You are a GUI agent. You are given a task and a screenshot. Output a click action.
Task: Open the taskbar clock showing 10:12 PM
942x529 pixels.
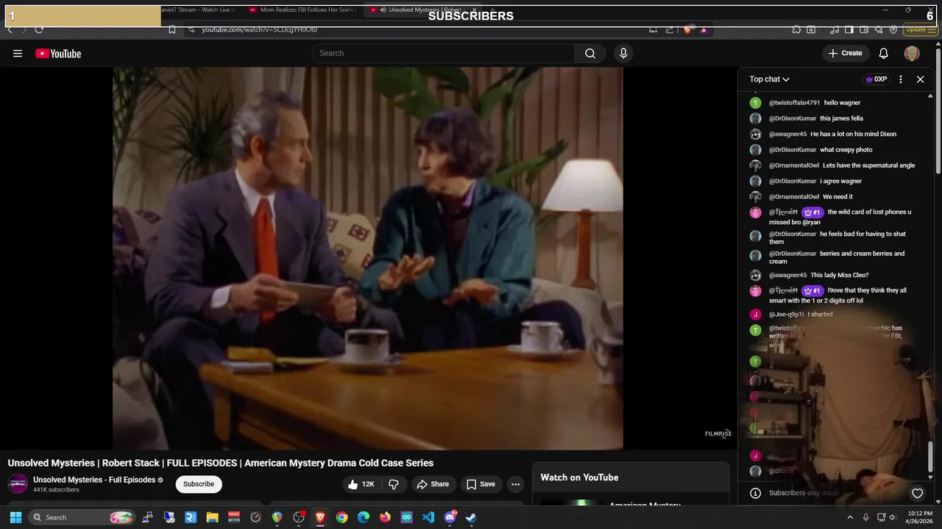[x=918, y=517]
